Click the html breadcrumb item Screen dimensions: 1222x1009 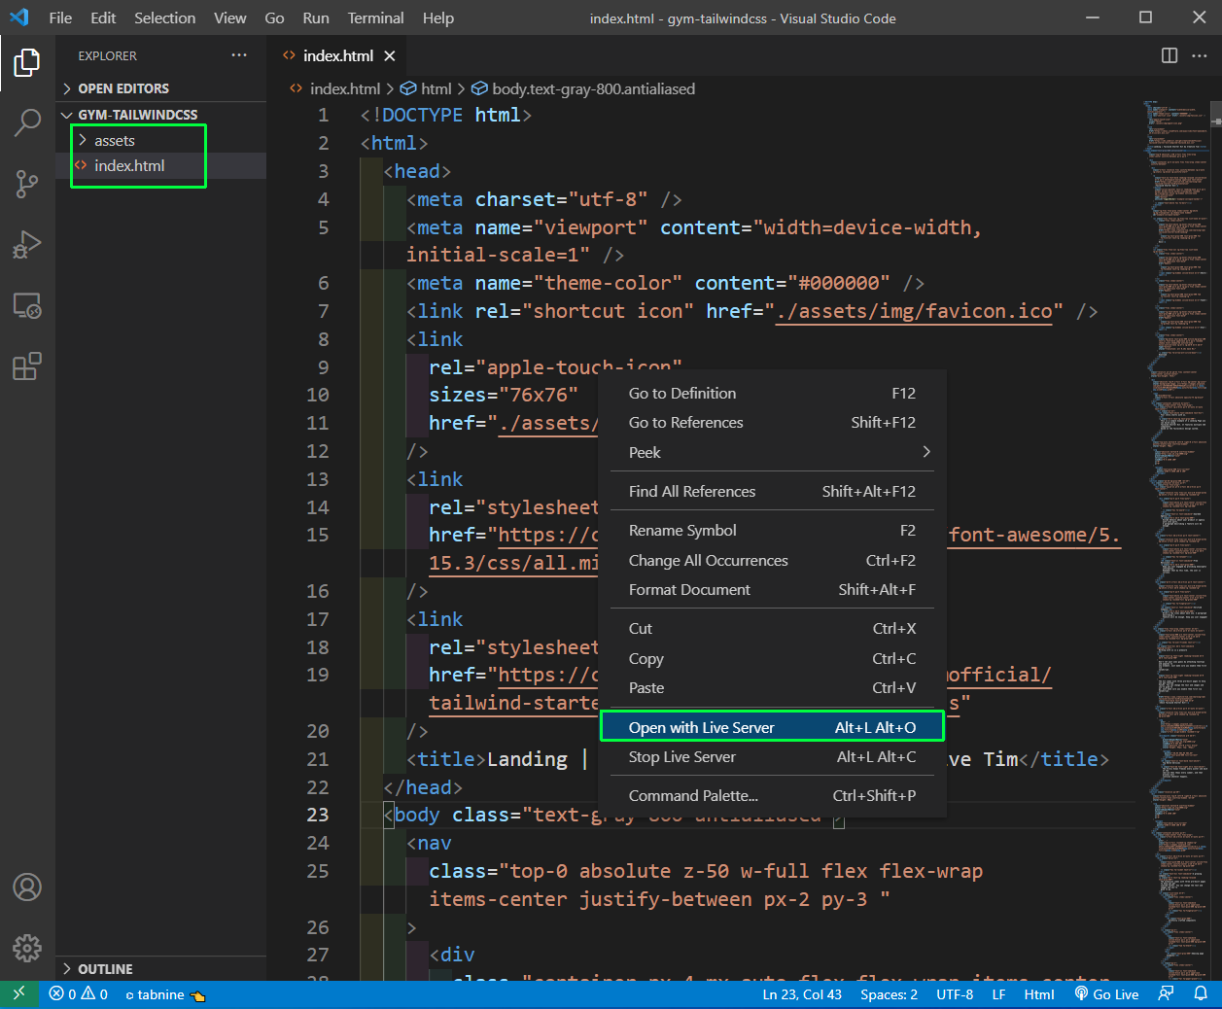point(427,88)
